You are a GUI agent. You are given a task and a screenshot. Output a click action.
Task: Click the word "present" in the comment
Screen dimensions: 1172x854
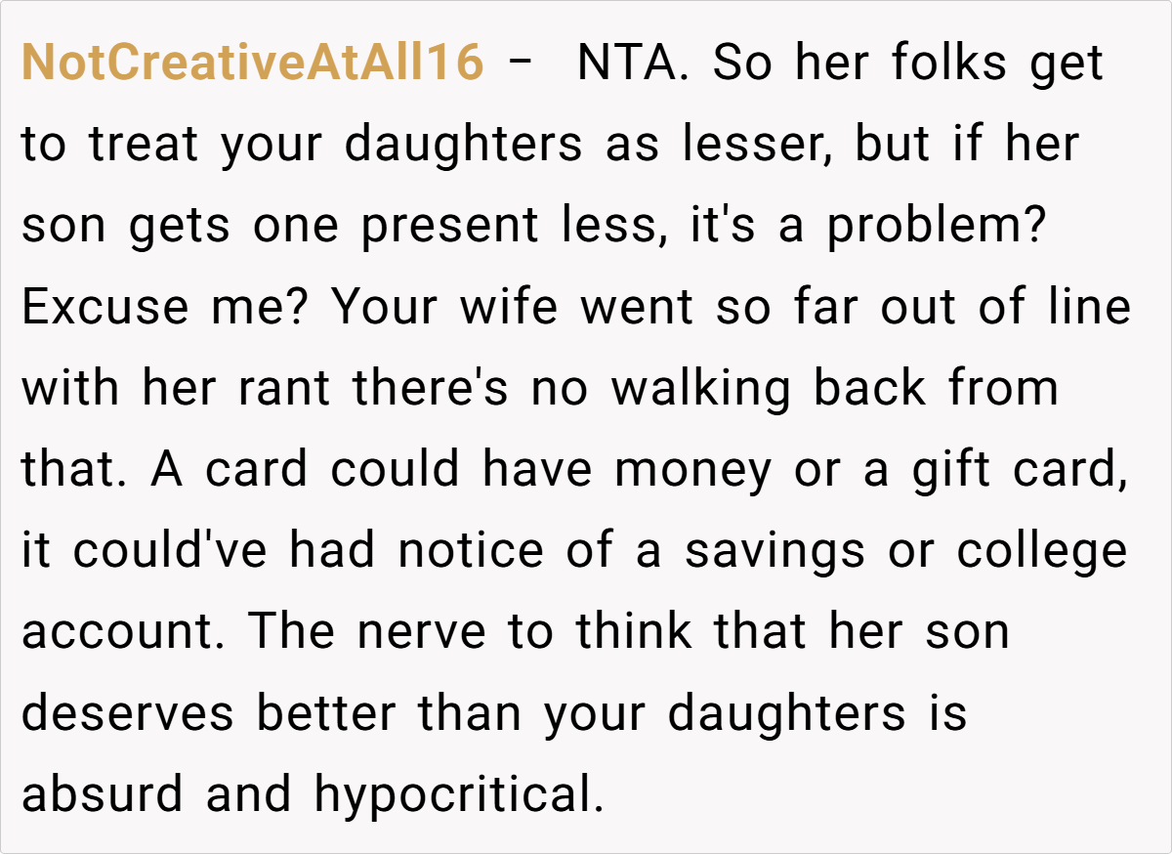coord(449,226)
